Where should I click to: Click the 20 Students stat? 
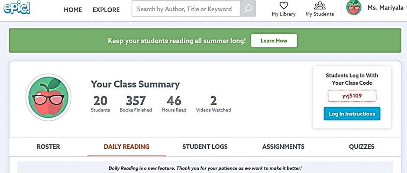(x=100, y=104)
